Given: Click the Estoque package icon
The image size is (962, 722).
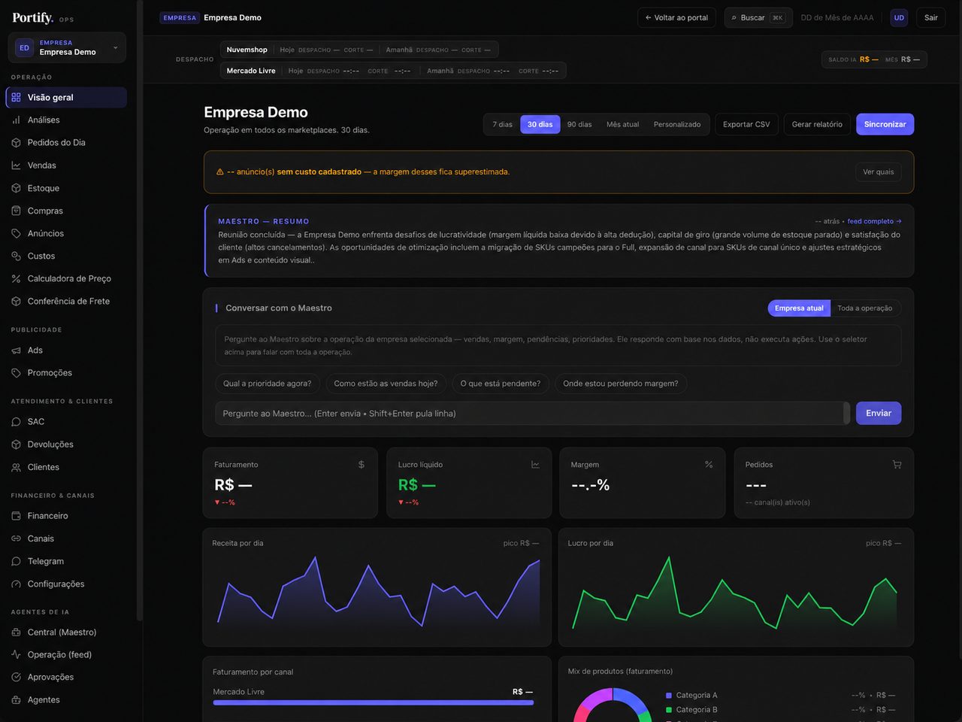Looking at the screenshot, I should tap(16, 188).
